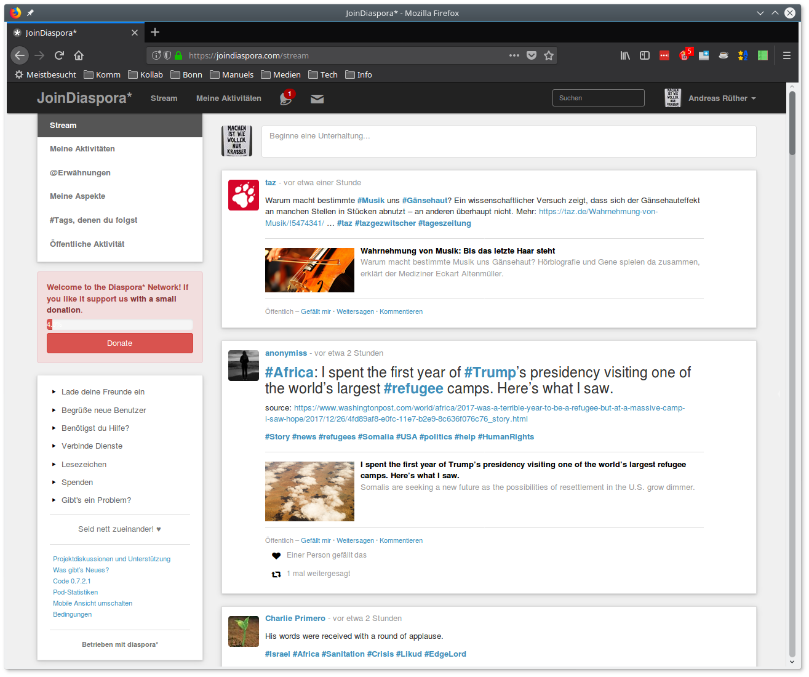Open Charlie Primero seedling avatar
The image size is (809, 677).
point(244,631)
